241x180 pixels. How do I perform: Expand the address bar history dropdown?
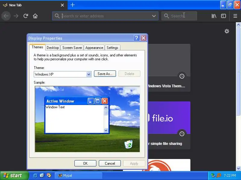(x=154, y=16)
